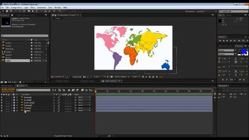The height and width of the screenshot is (140, 249).
Task: Open the Active Camera view dropdown
Action: [x=122, y=77]
